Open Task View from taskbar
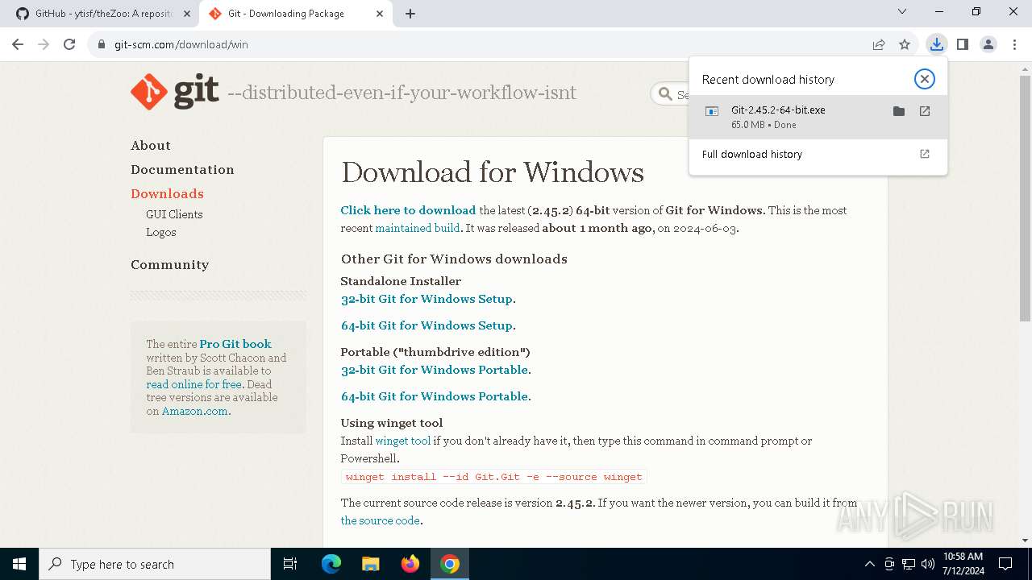 point(290,564)
